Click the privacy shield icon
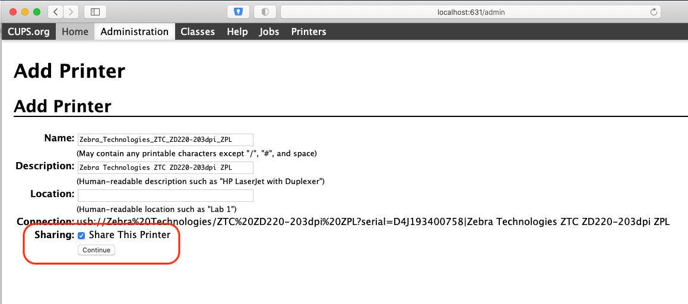The width and height of the screenshot is (688, 304). pos(265,12)
